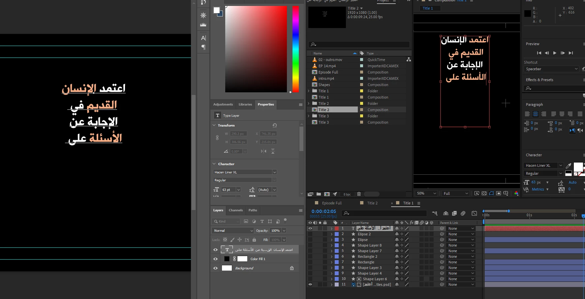
Task: Toggle Photoshop width-height constrain link
Action: 217,138
